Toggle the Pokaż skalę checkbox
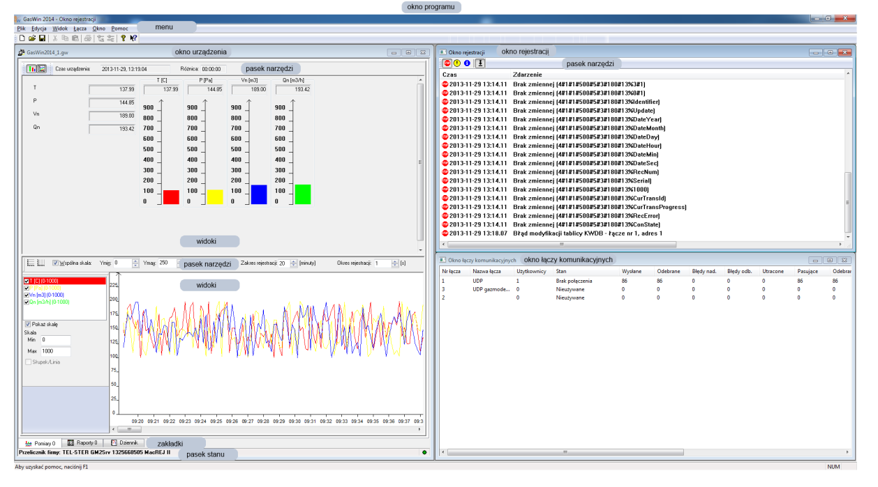Image resolution: width=878 pixels, height=487 pixels. coord(28,324)
